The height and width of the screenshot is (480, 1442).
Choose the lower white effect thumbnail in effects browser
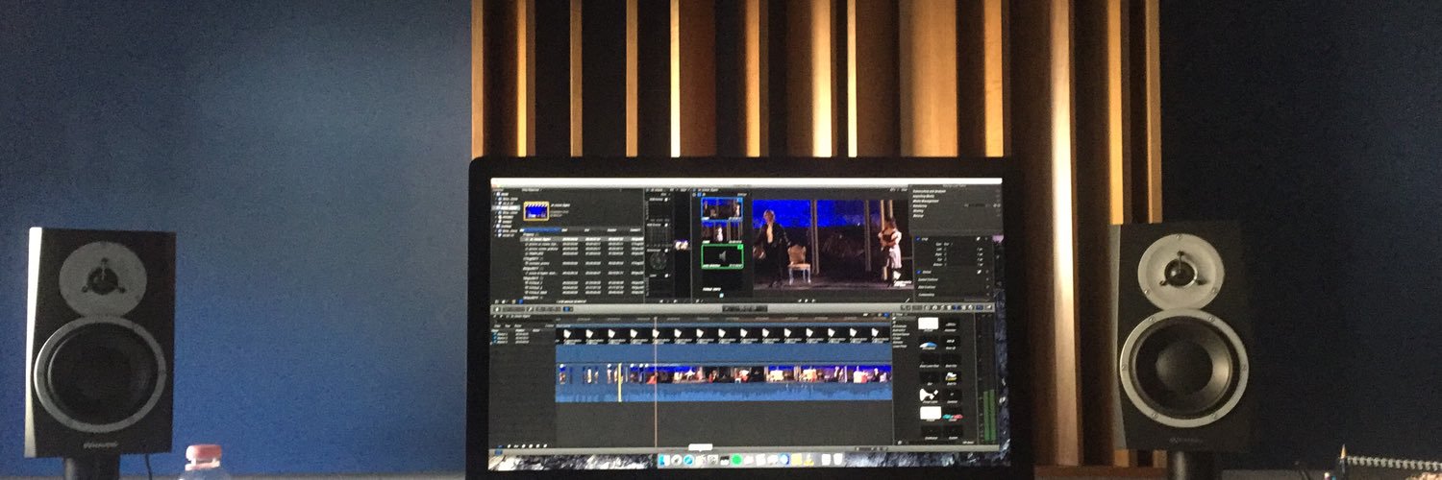930,414
